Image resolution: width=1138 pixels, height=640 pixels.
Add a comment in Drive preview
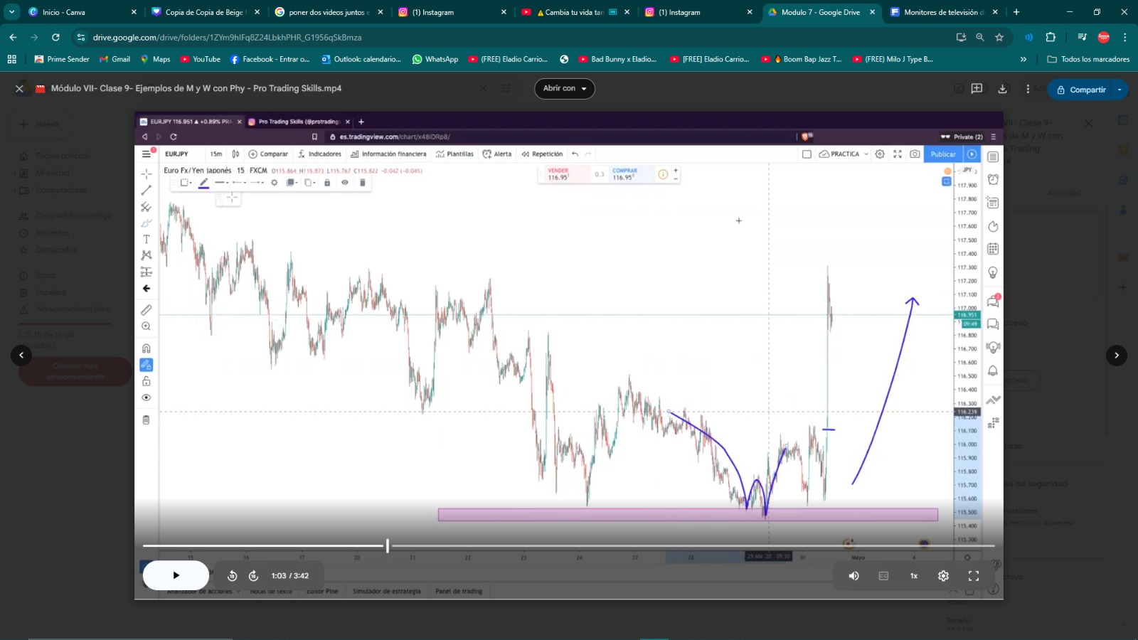(977, 89)
